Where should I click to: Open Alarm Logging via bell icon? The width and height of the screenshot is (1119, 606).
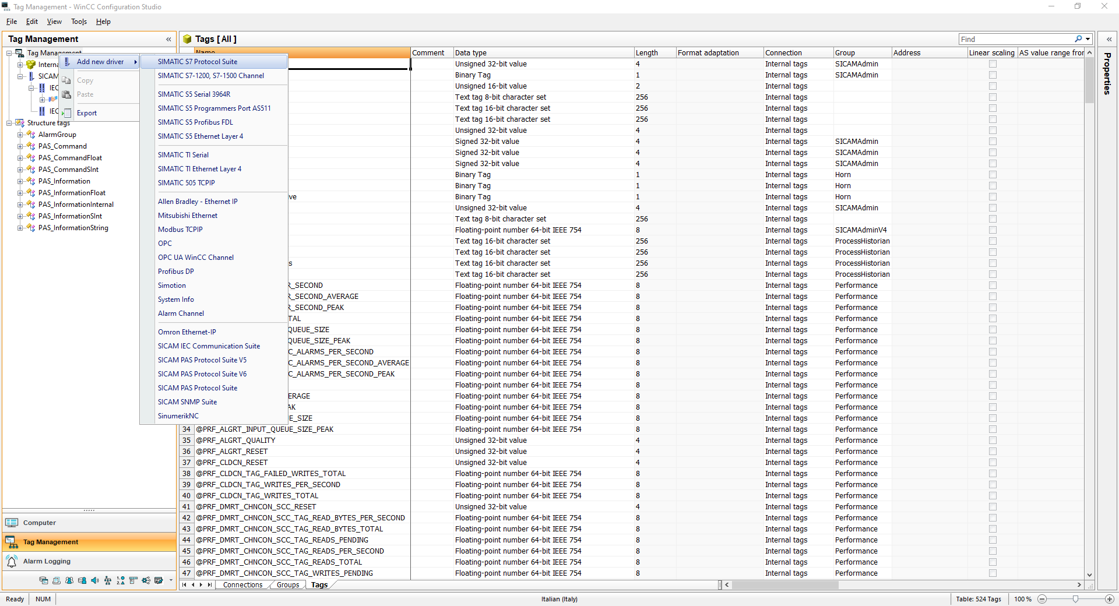point(12,561)
